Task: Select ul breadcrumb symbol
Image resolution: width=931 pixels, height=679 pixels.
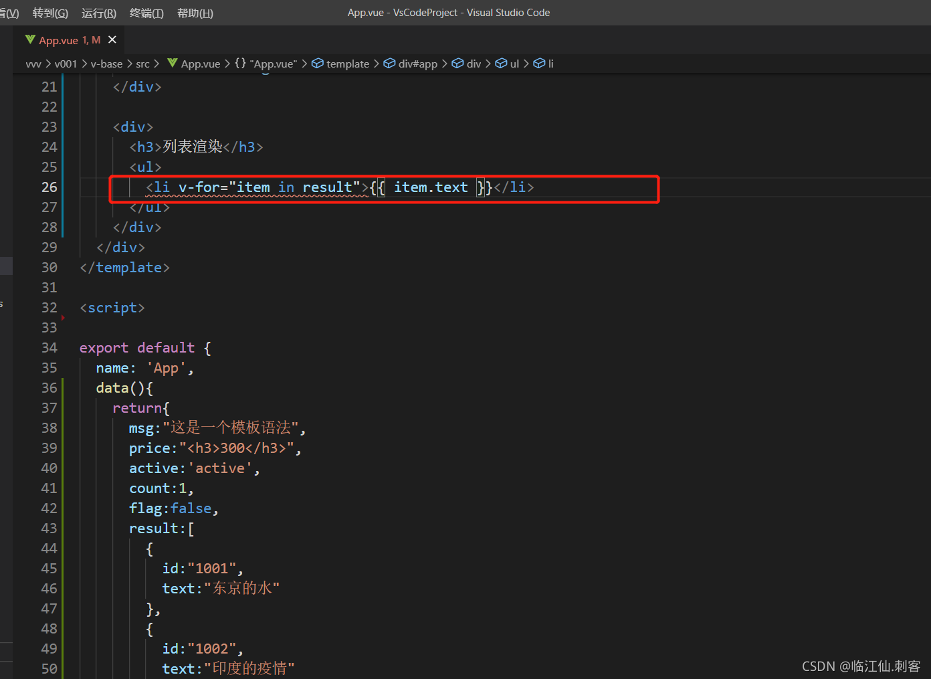Action: 514,64
